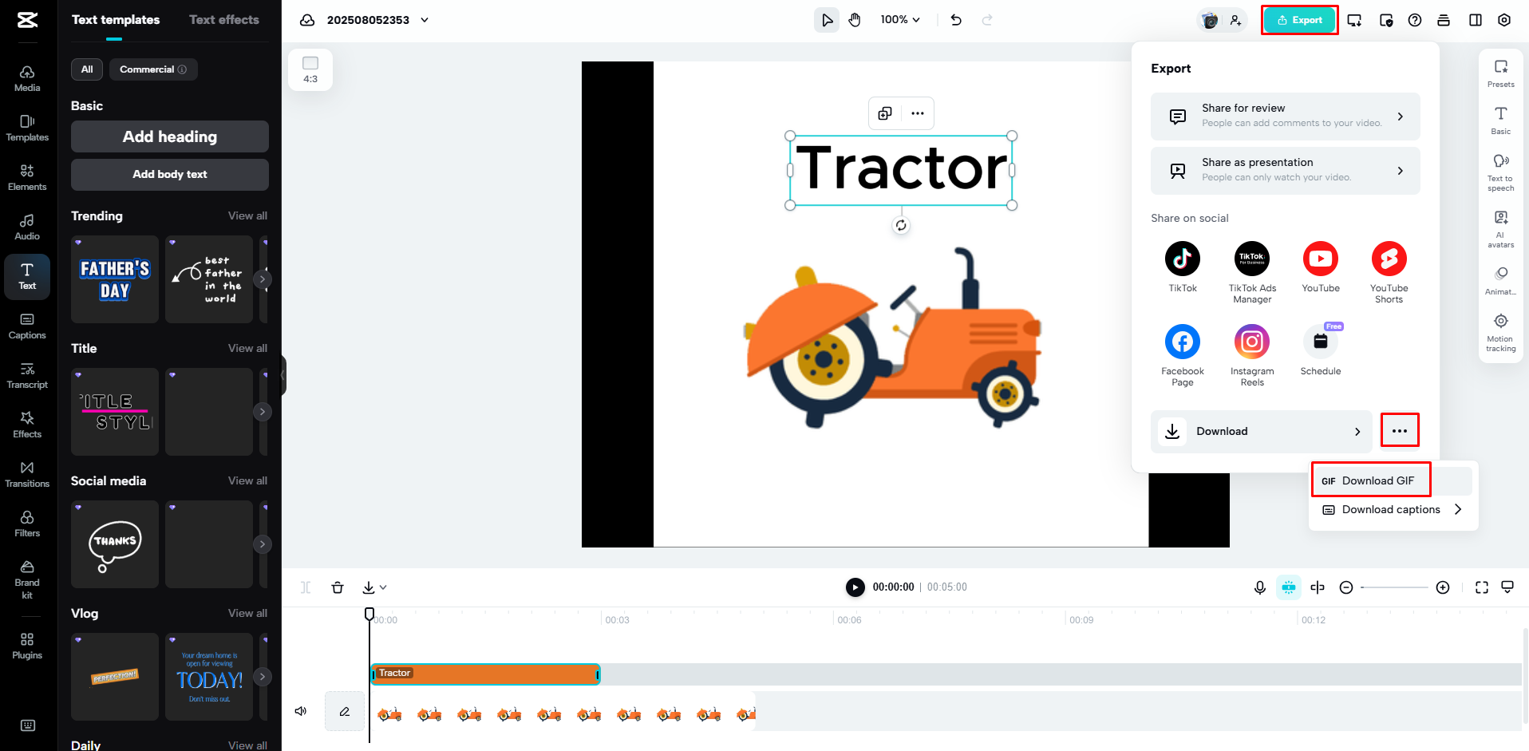Expand the Download captions submenu
Image resolution: width=1529 pixels, height=751 pixels.
tap(1391, 509)
